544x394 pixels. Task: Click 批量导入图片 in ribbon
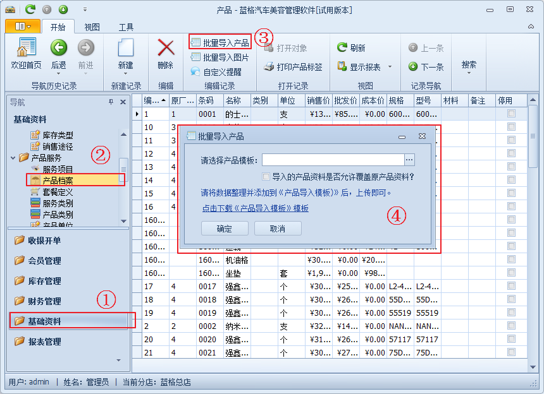point(220,57)
